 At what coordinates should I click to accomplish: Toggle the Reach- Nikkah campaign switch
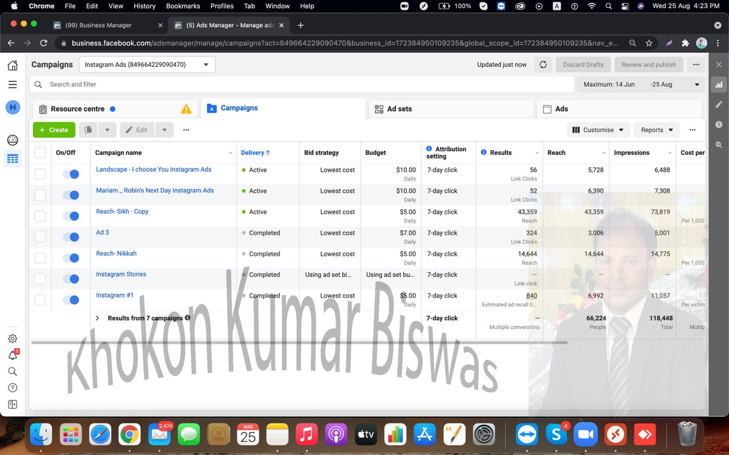(x=71, y=258)
